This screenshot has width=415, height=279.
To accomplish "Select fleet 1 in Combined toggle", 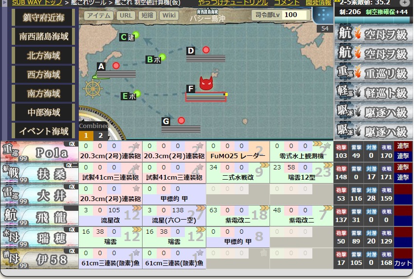I will (x=86, y=135).
